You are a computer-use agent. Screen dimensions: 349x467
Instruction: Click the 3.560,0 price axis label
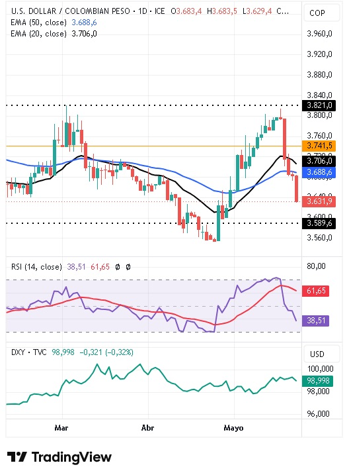319,238
